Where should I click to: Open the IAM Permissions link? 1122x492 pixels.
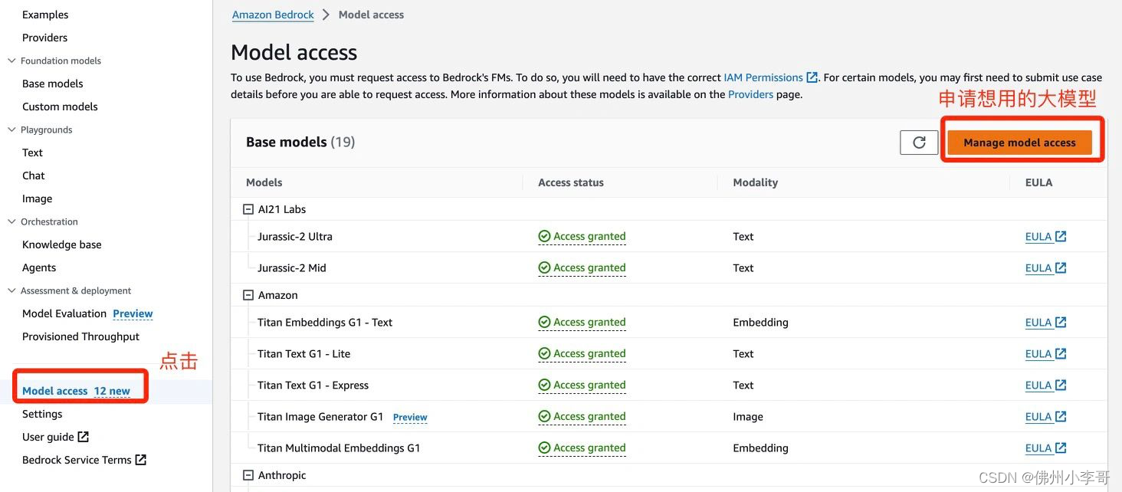coord(763,77)
